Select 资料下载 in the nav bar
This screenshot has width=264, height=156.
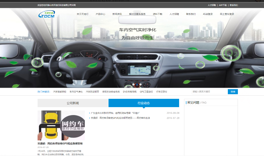click(158, 14)
